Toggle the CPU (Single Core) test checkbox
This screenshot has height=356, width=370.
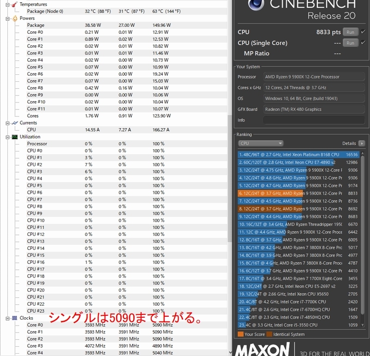pyautogui.click(x=363, y=42)
